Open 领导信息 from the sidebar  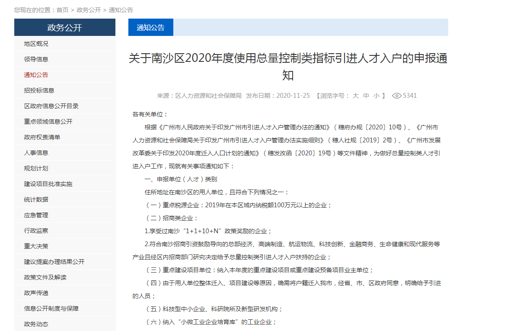click(34, 59)
